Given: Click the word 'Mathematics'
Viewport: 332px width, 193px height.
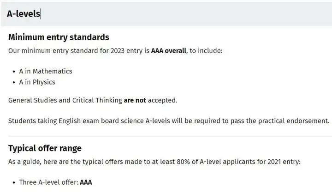Looking at the screenshot, I should 53,71.
